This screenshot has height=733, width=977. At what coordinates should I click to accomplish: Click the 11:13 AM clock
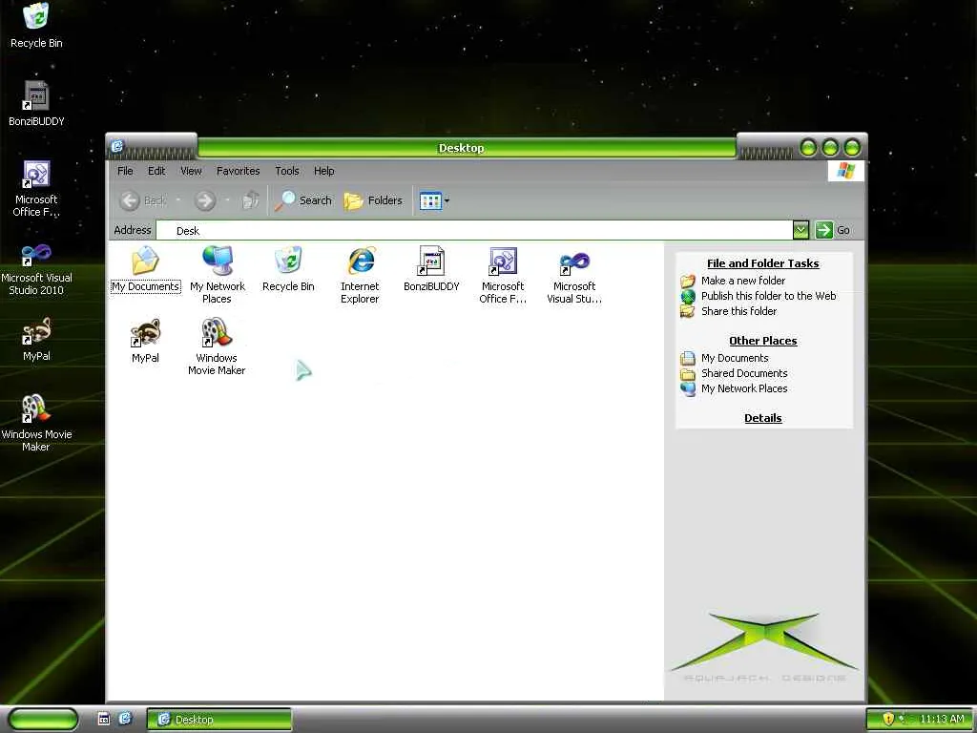[x=942, y=719]
